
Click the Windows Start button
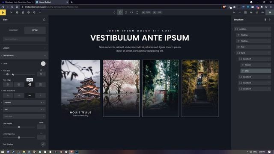pyautogui.click(x=3, y=152)
